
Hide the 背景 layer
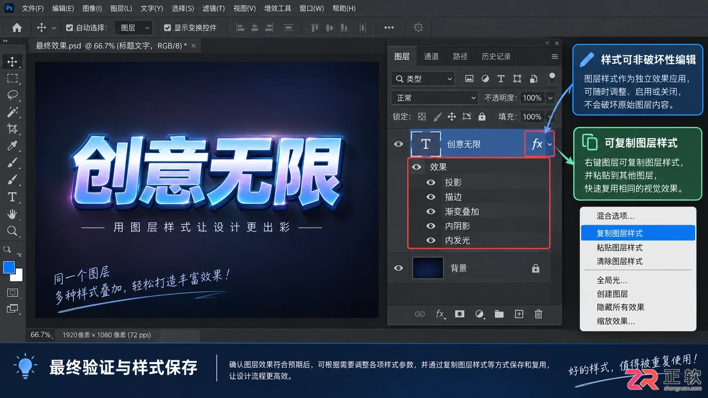point(398,268)
